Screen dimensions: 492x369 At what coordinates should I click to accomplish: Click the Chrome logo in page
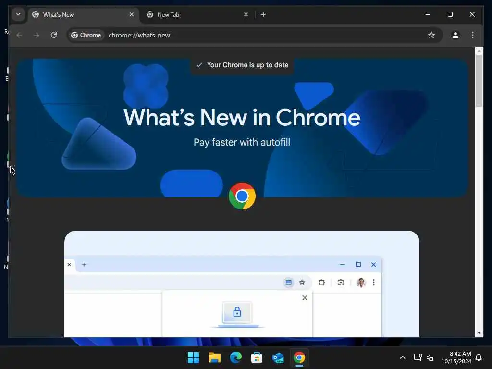click(242, 196)
